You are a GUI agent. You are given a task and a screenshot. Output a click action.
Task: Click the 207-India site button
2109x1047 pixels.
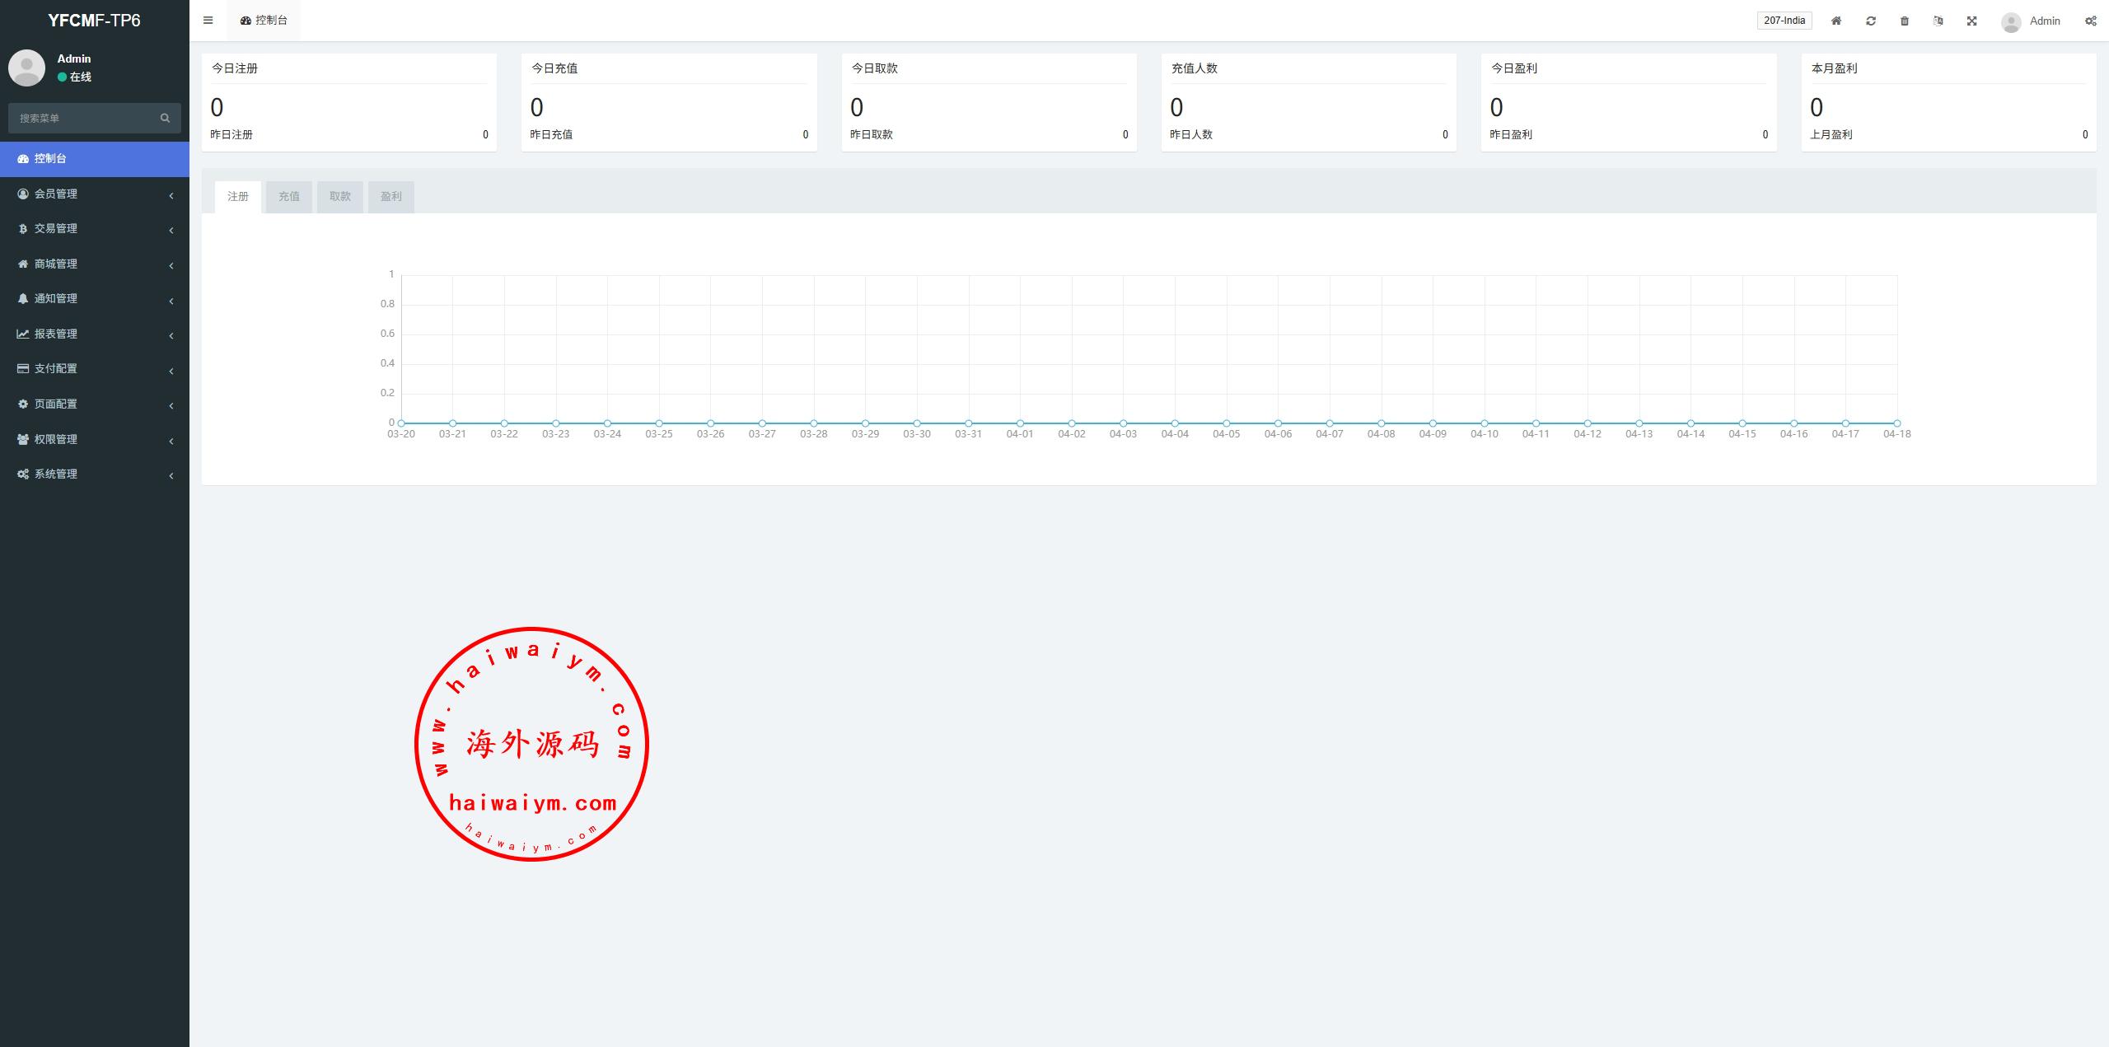[1784, 21]
